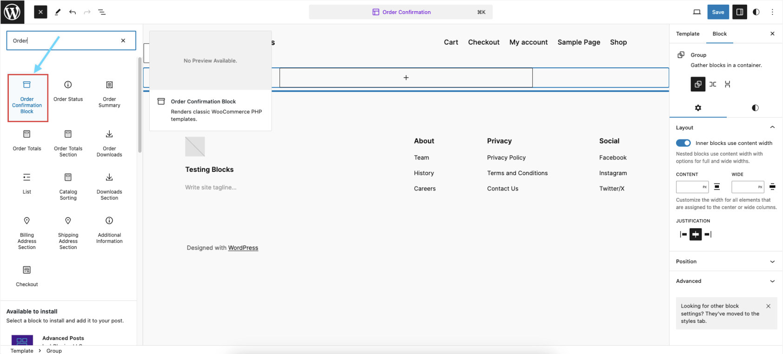Select the pencil Tools icon
The width and height of the screenshot is (783, 354).
coord(58,12)
